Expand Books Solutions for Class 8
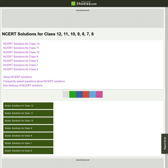Screen dimensions: 168x168 (x=28, y=136)
